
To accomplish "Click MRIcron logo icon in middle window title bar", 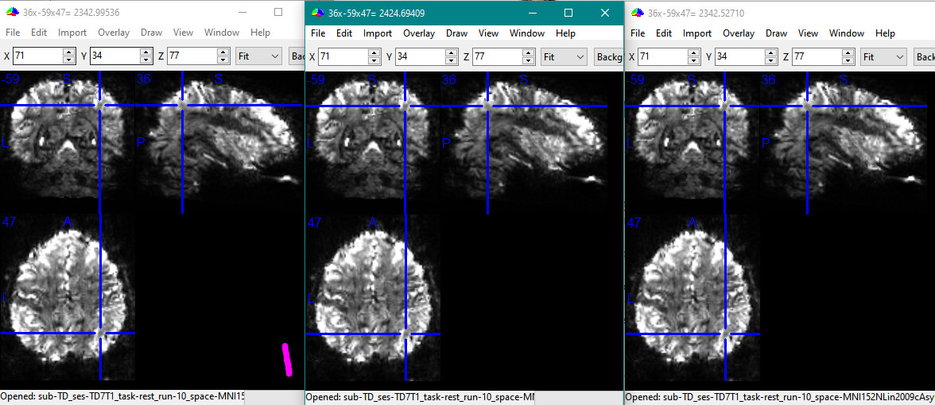I will 318,13.
